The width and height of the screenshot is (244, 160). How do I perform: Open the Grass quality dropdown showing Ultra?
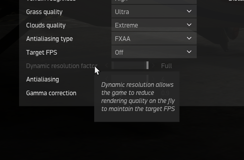pos(154,12)
